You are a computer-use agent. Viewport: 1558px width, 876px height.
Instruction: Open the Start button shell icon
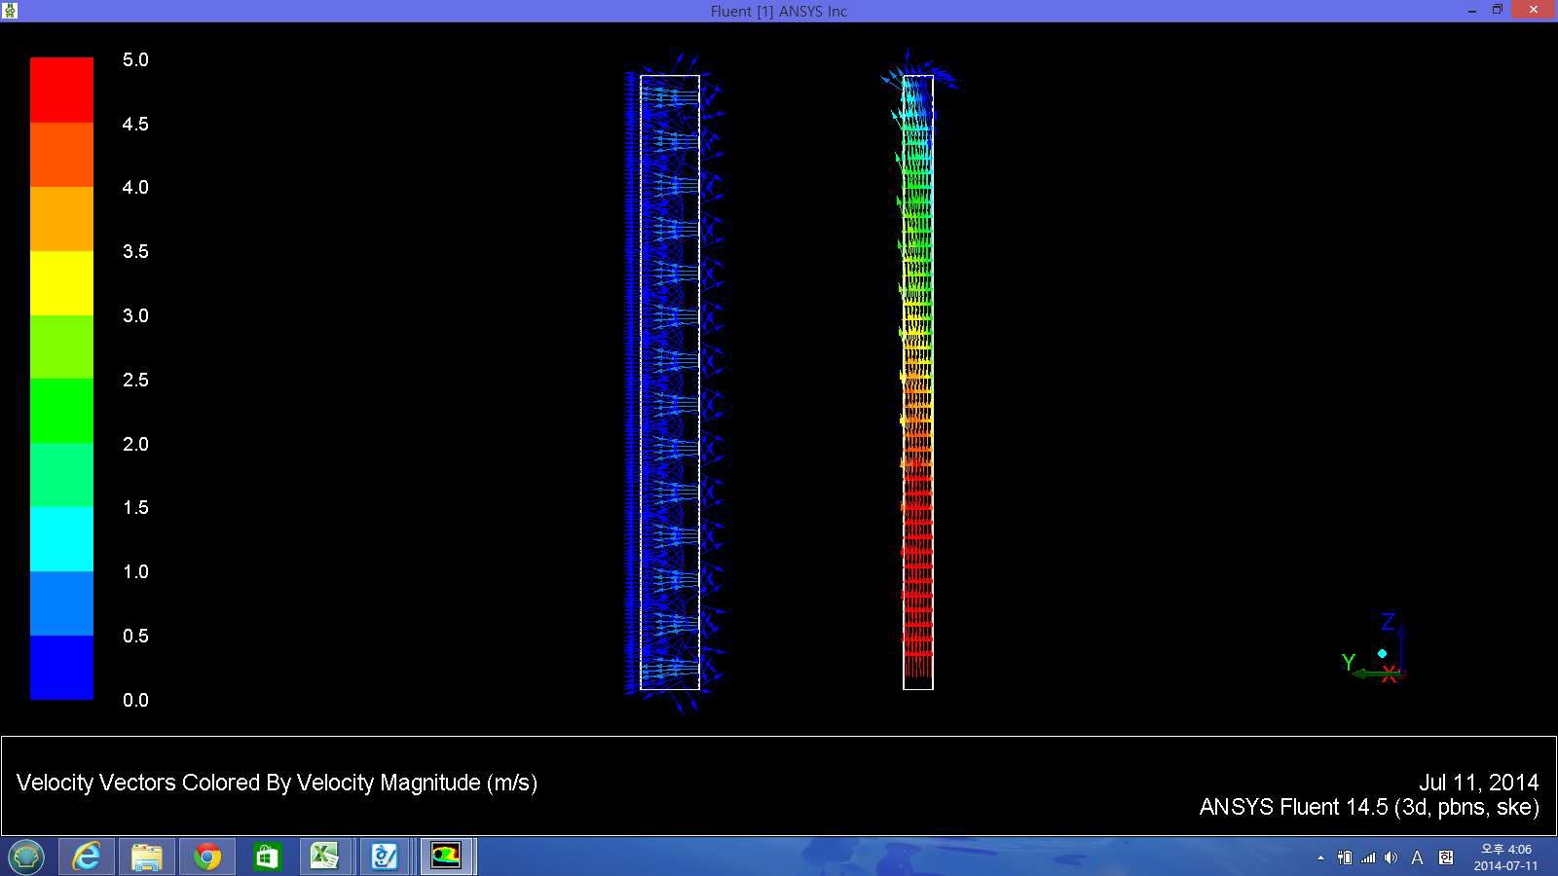26,857
